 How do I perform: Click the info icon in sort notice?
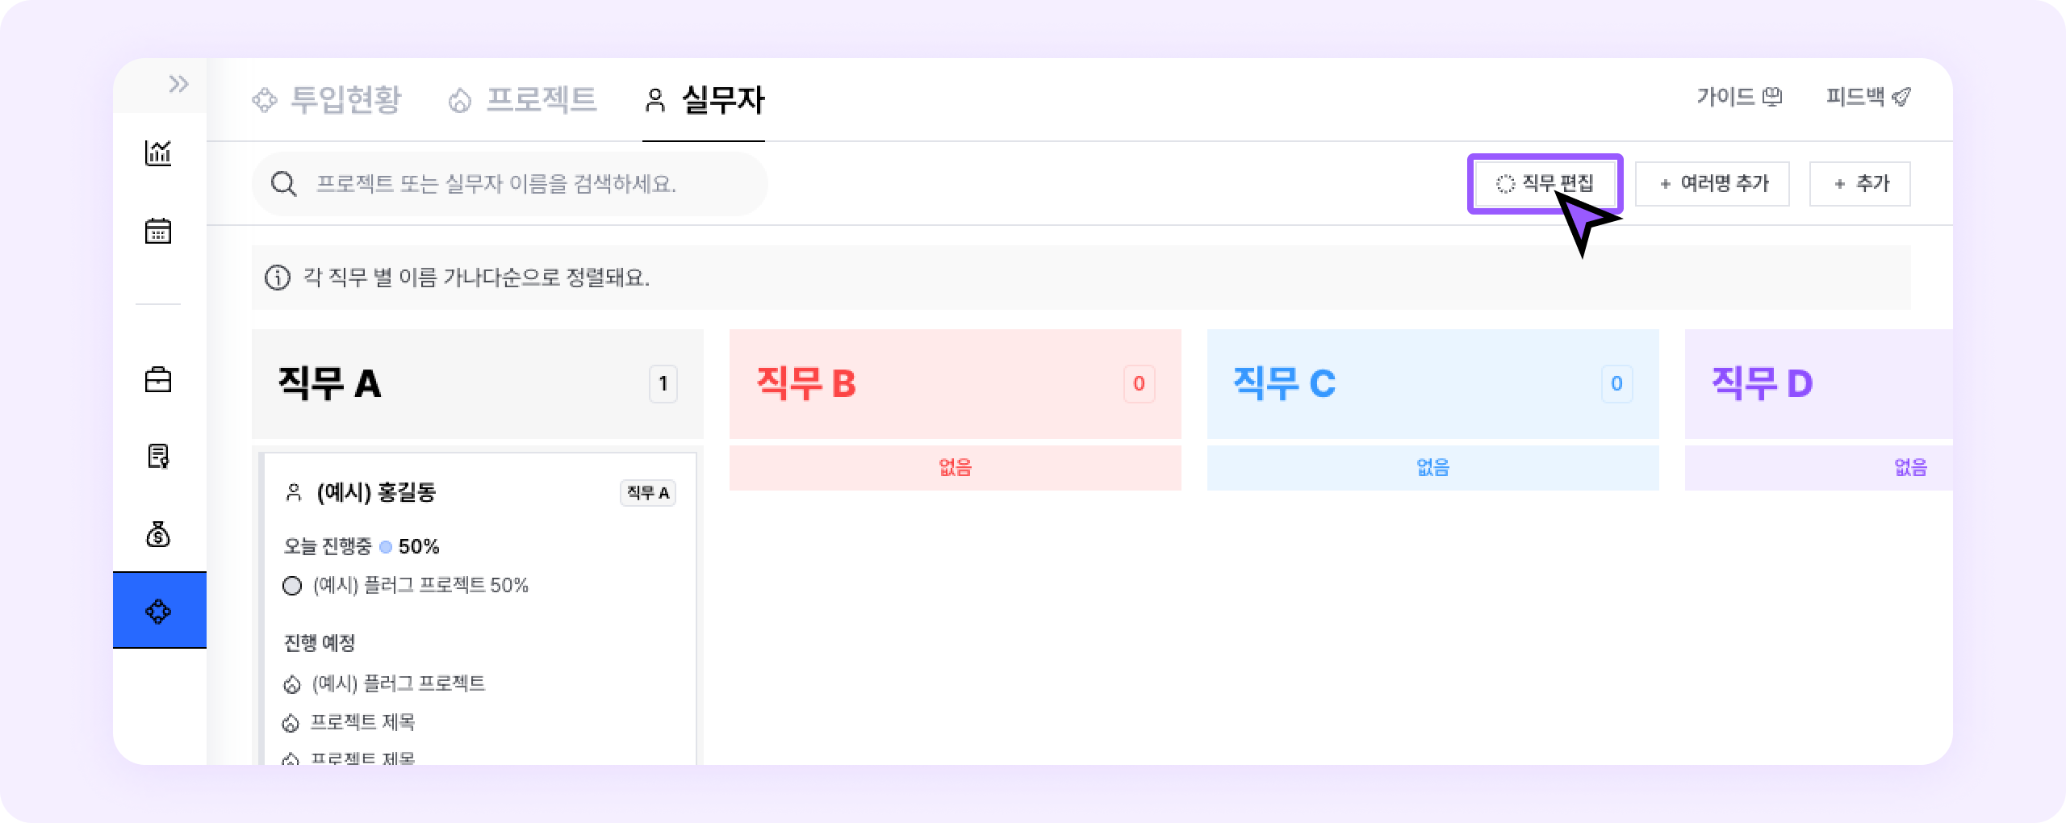pyautogui.click(x=278, y=278)
